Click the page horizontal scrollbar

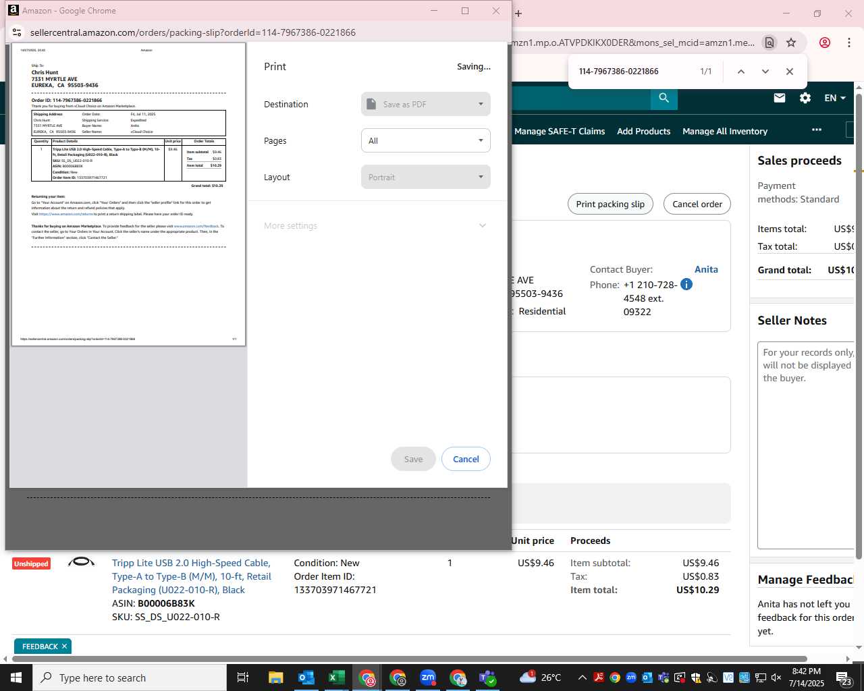pos(410,659)
